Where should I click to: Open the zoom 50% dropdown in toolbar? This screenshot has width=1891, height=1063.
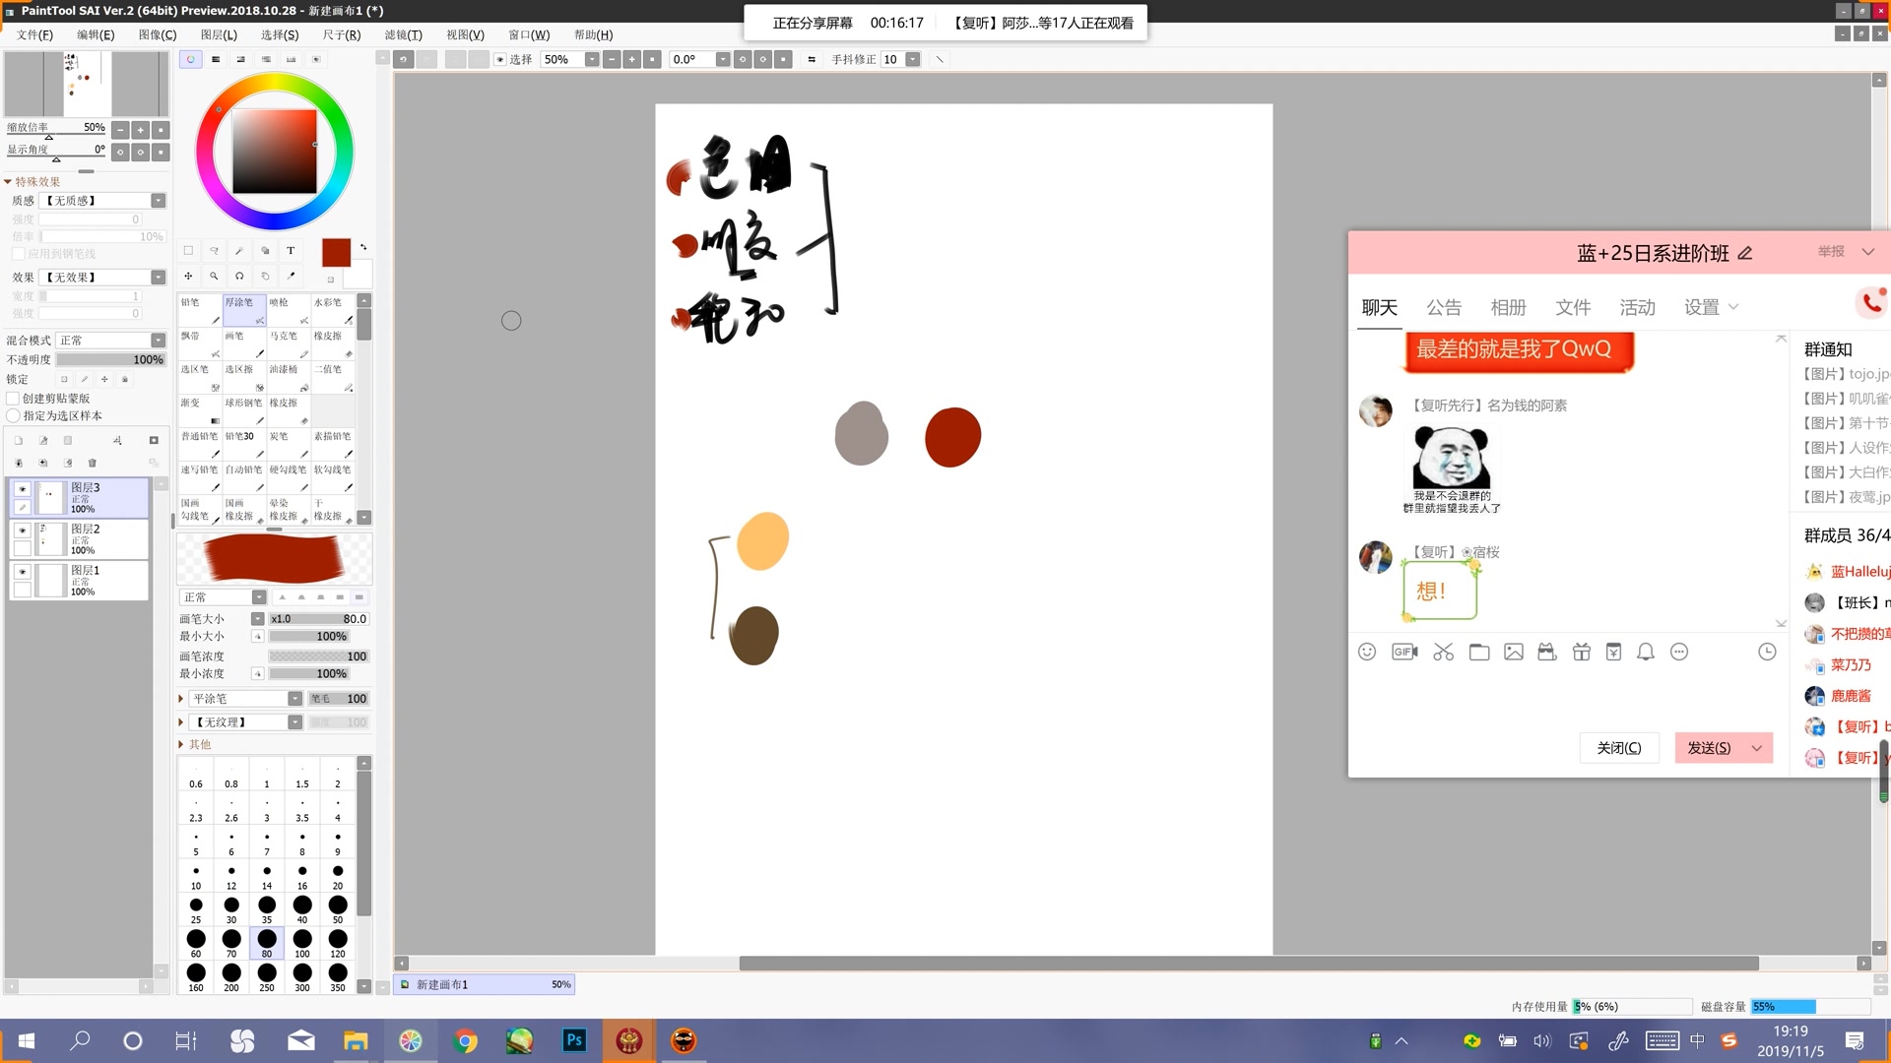(x=592, y=59)
